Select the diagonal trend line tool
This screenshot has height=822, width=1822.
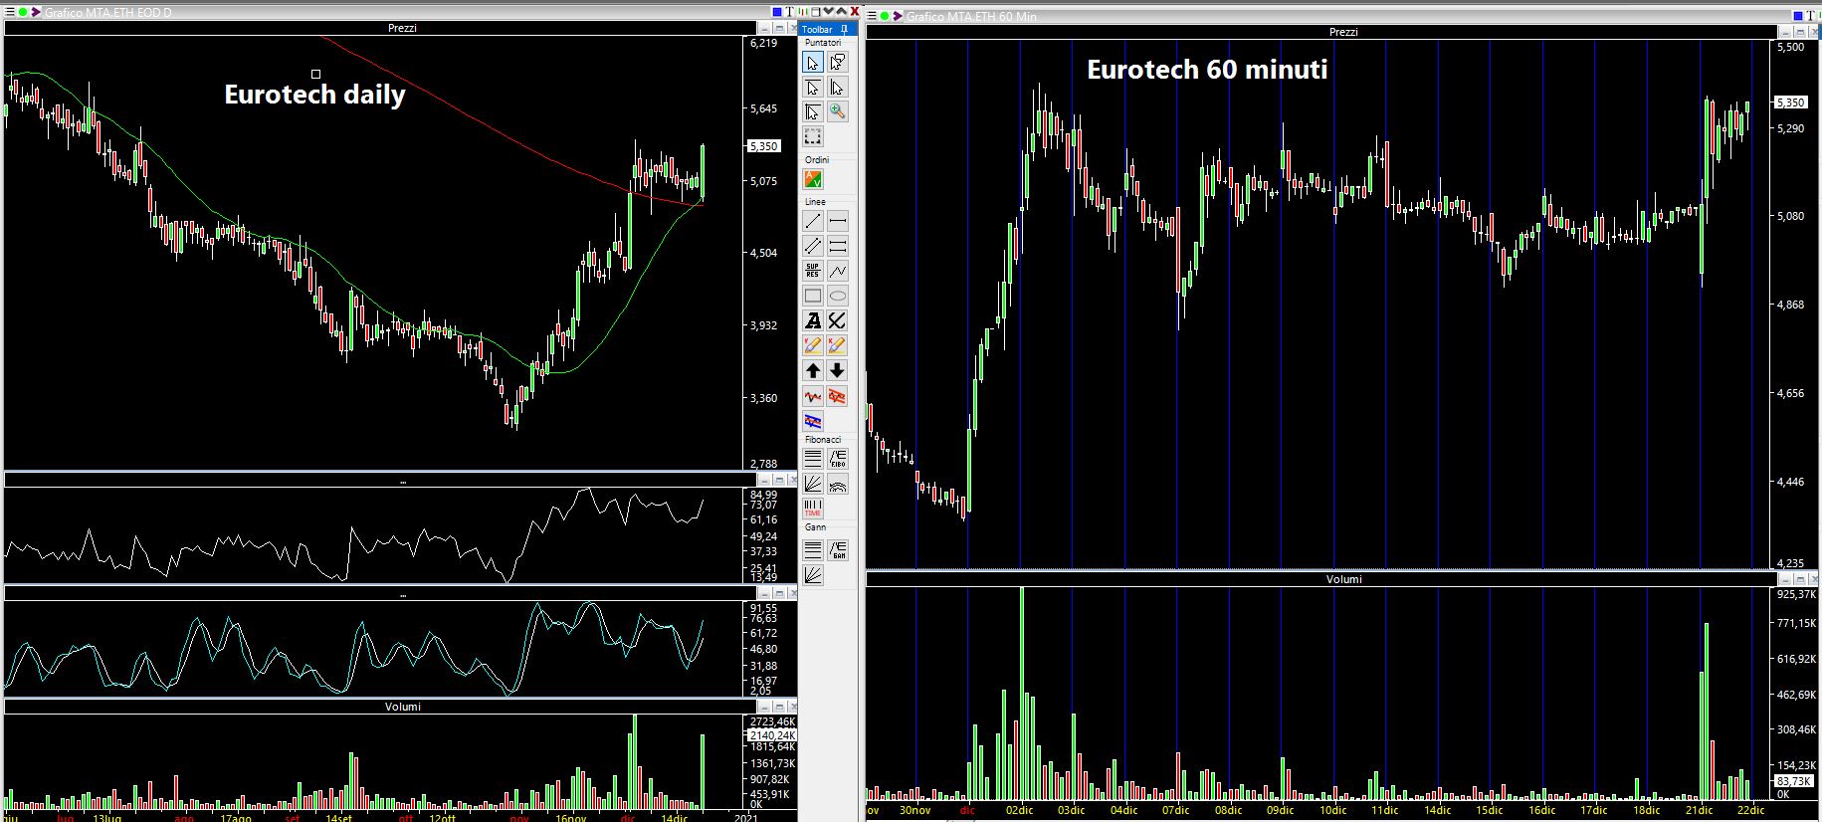point(813,221)
